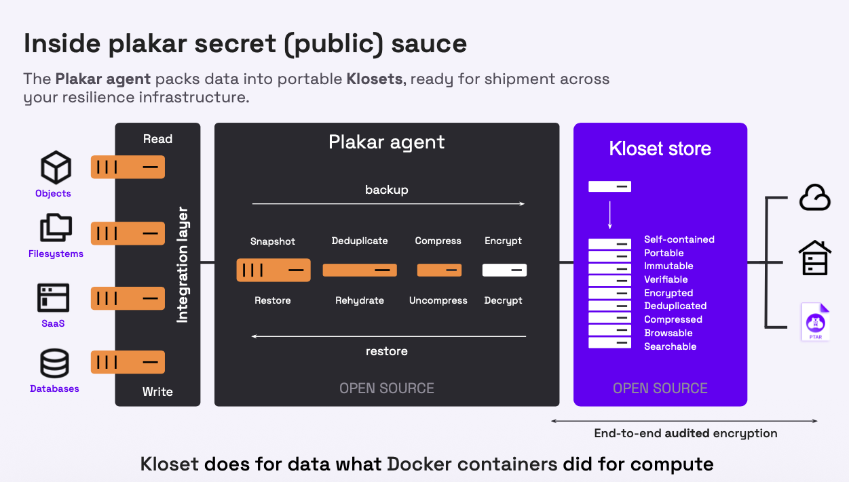Click the Objects cube icon
This screenshot has width=849, height=482.
point(56,167)
